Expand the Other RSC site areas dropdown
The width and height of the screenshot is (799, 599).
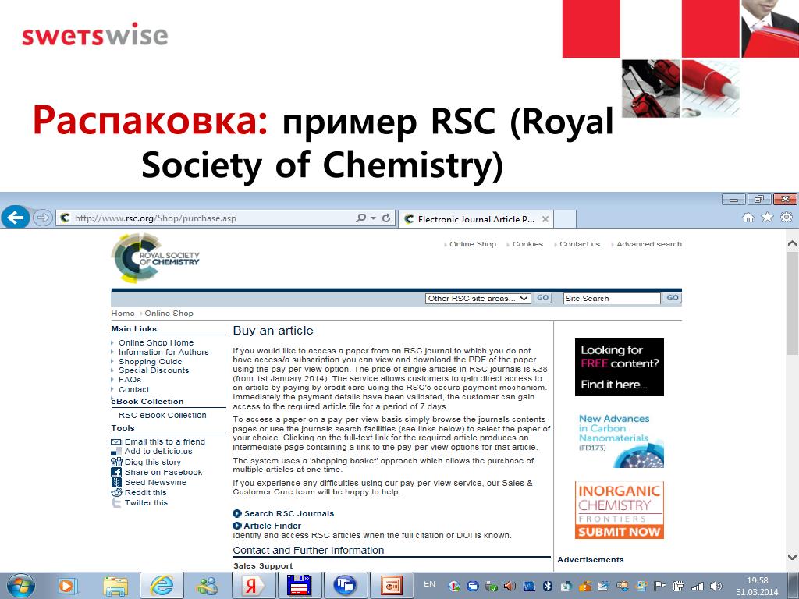click(x=478, y=299)
